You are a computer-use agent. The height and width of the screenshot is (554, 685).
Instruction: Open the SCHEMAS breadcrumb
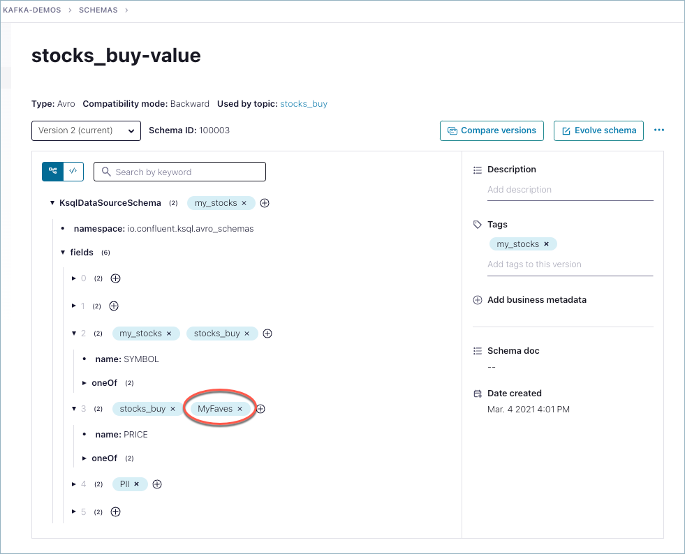coord(98,10)
